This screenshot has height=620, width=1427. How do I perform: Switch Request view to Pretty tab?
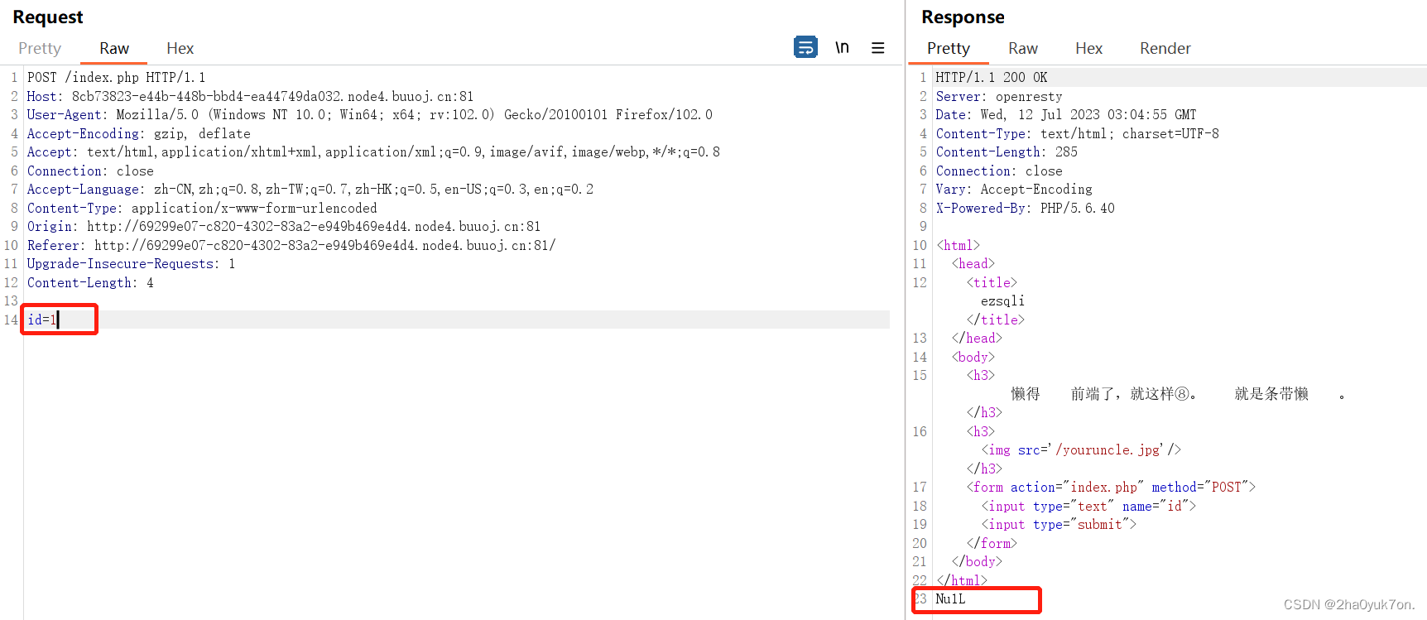[x=40, y=48]
